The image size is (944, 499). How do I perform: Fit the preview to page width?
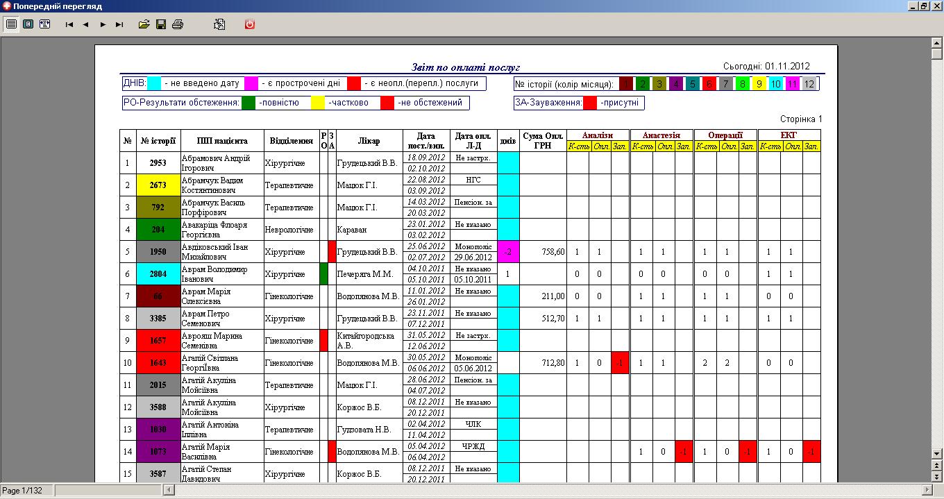[44, 24]
